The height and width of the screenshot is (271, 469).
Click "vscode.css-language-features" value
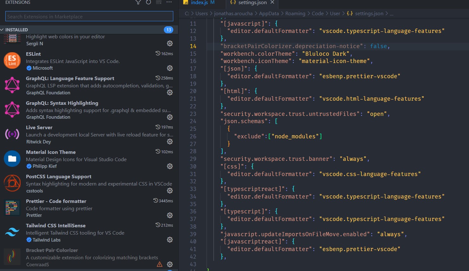(x=370, y=174)
